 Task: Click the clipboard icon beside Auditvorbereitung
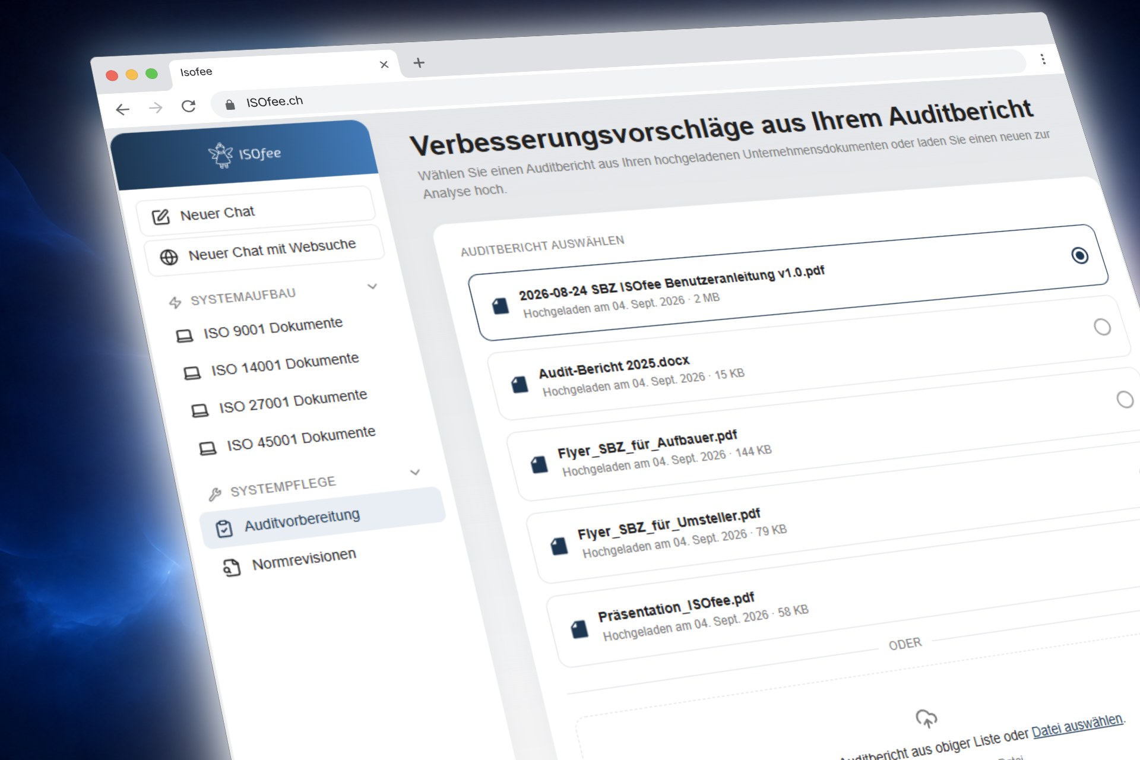point(224,528)
